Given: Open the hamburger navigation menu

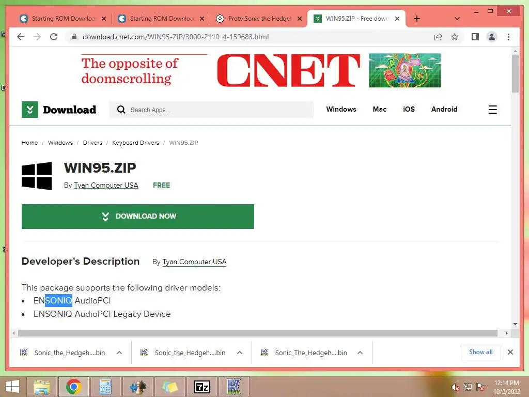Looking at the screenshot, I should point(492,110).
